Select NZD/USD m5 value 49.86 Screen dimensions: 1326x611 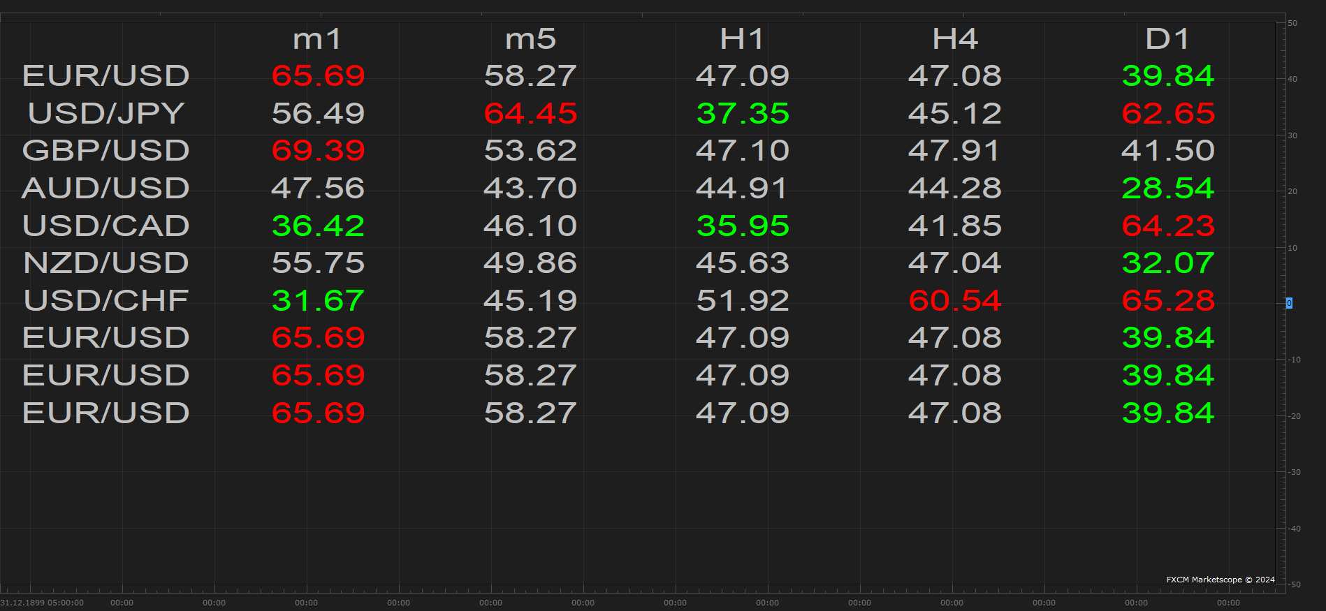pos(531,263)
